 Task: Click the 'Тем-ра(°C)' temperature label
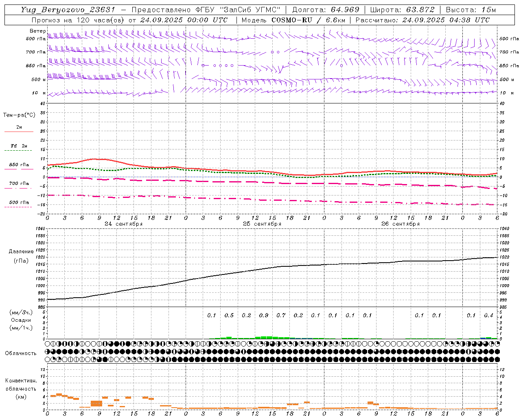click(x=19, y=115)
